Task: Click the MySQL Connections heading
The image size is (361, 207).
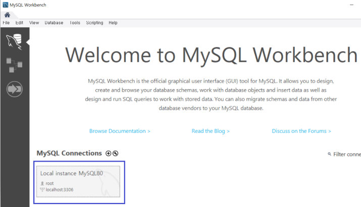Action: pos(69,153)
